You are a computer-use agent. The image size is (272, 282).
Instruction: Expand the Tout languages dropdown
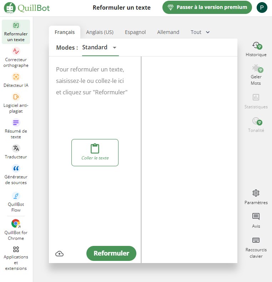coord(200,32)
